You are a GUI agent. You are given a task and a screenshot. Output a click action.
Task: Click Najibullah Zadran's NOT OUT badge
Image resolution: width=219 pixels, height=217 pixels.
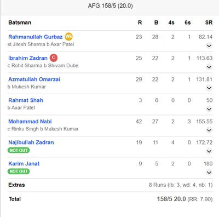[19, 150]
